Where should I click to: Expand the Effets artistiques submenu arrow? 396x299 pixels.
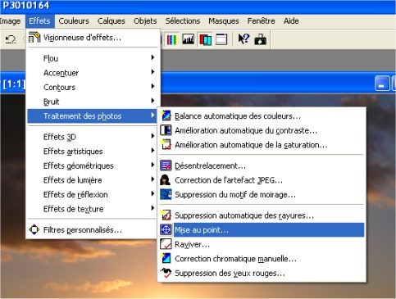pyautogui.click(x=152, y=151)
